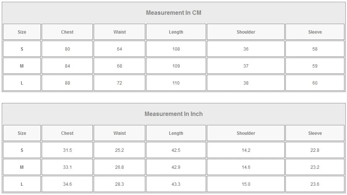Click the Measurement In CM table title

[174, 13]
